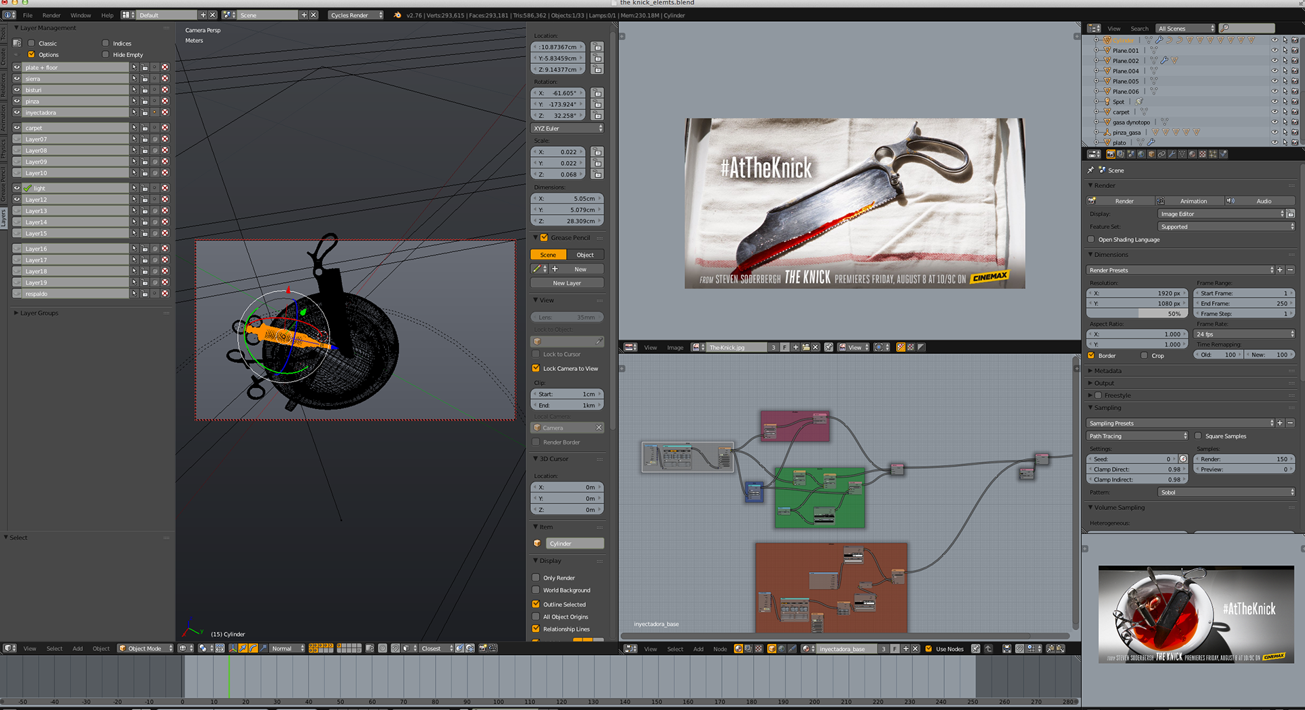Uncheck Lock Camera to View
This screenshot has height=710, width=1305.
point(536,368)
